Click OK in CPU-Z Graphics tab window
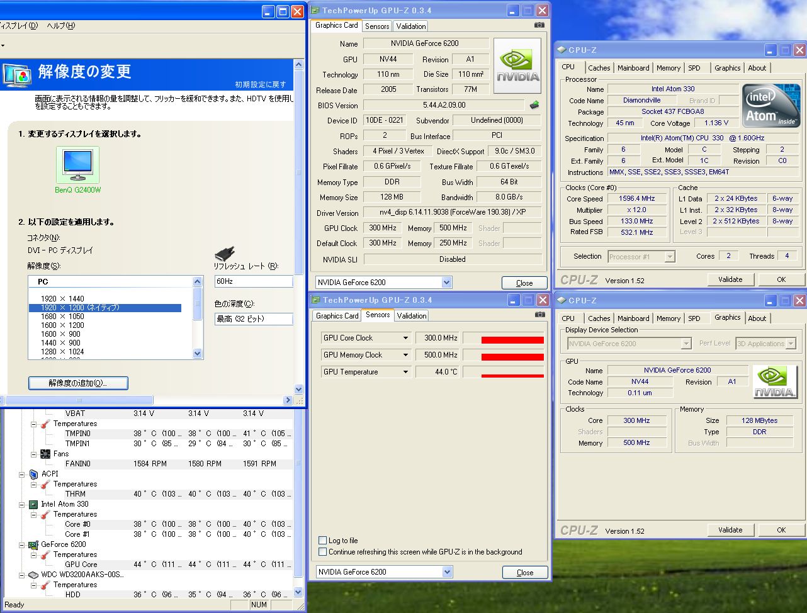 click(781, 530)
